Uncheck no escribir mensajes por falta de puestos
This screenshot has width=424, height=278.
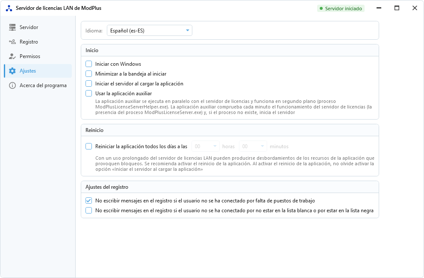click(89, 201)
